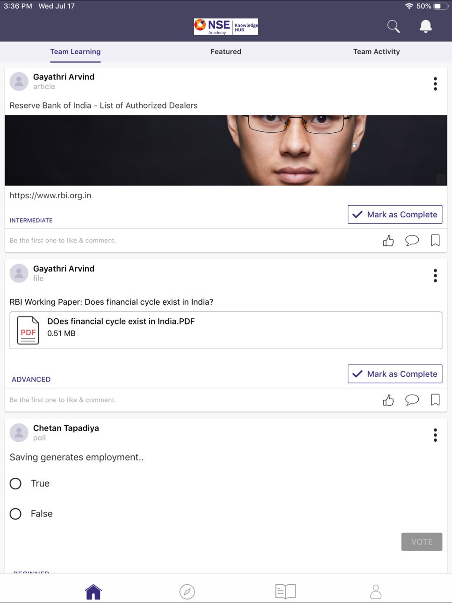Open notifications bell icon
This screenshot has width=452, height=603.
[425, 27]
